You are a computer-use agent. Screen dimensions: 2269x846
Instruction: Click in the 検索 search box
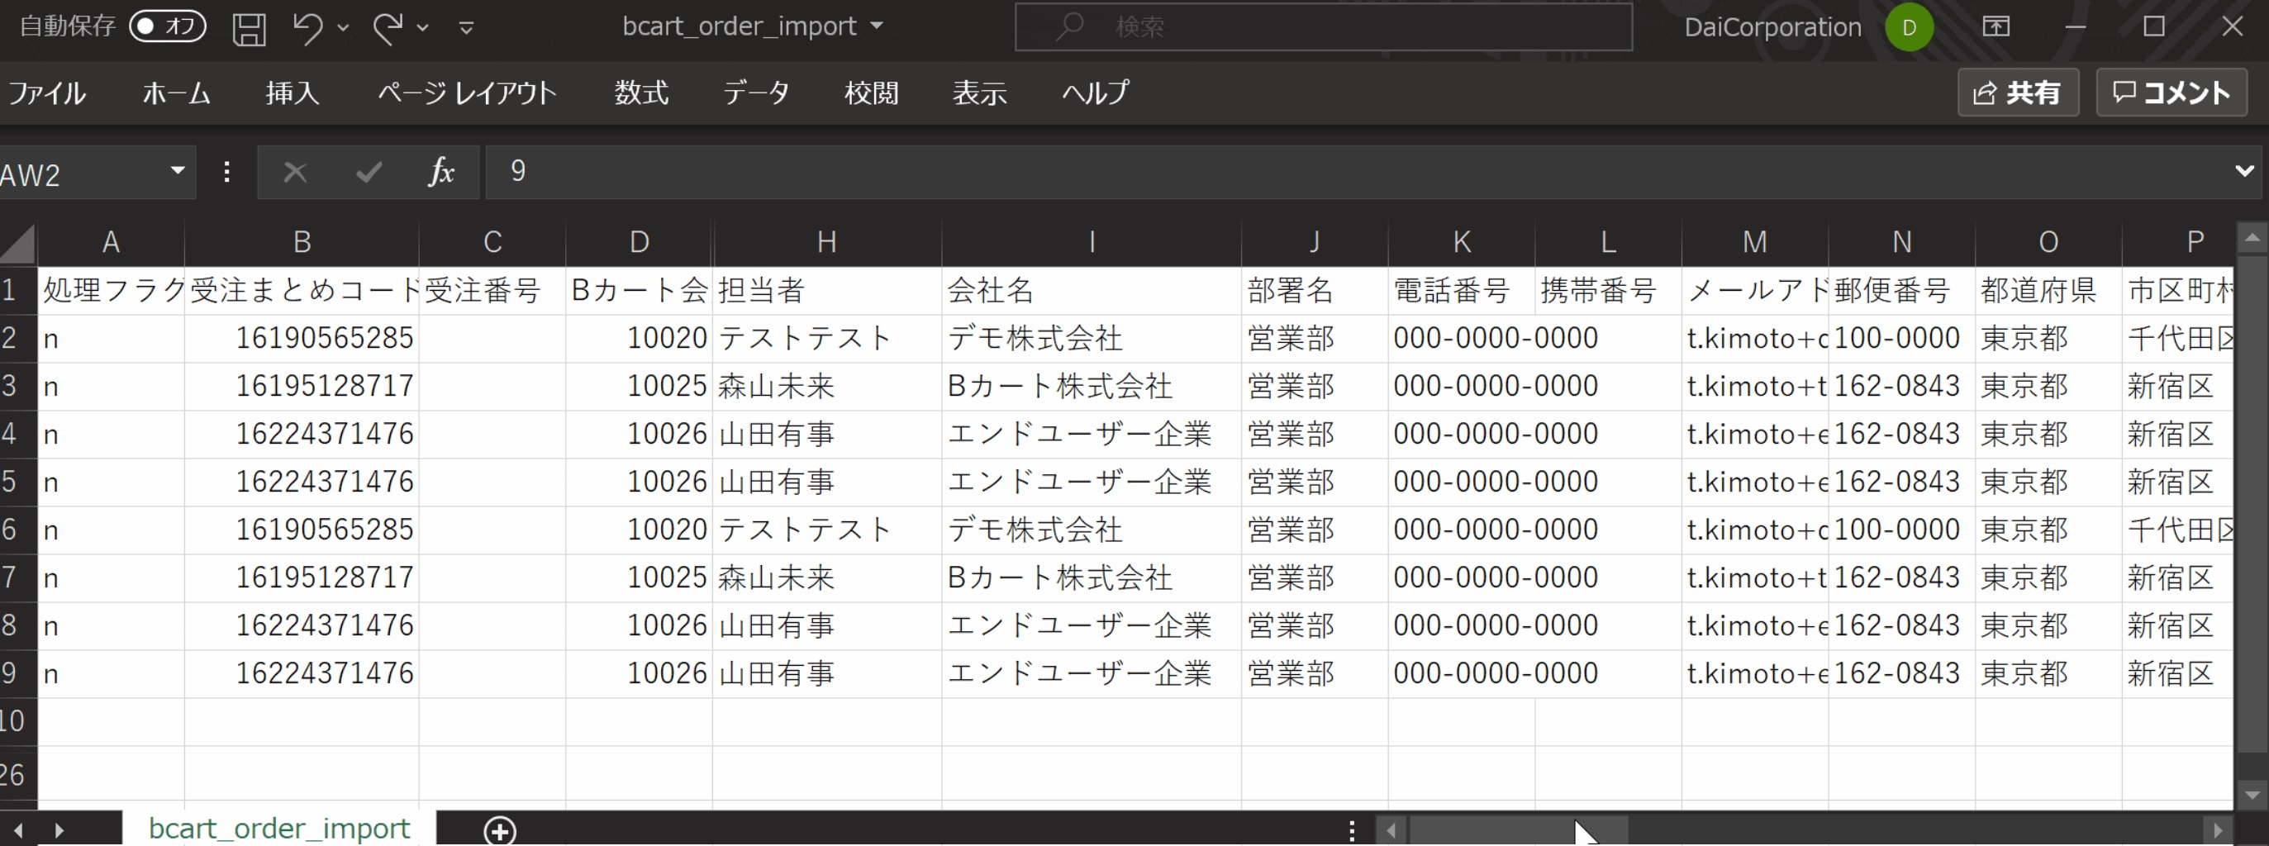[x=1323, y=27]
